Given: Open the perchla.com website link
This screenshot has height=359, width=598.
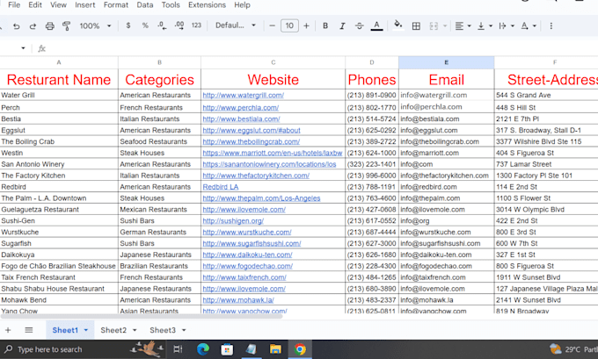Looking at the screenshot, I should point(241,108).
